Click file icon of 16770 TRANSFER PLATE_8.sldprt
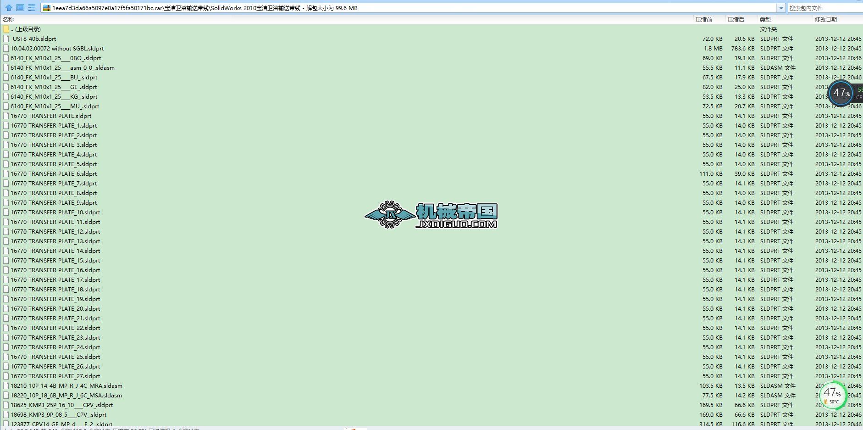This screenshot has width=863, height=430. point(6,193)
